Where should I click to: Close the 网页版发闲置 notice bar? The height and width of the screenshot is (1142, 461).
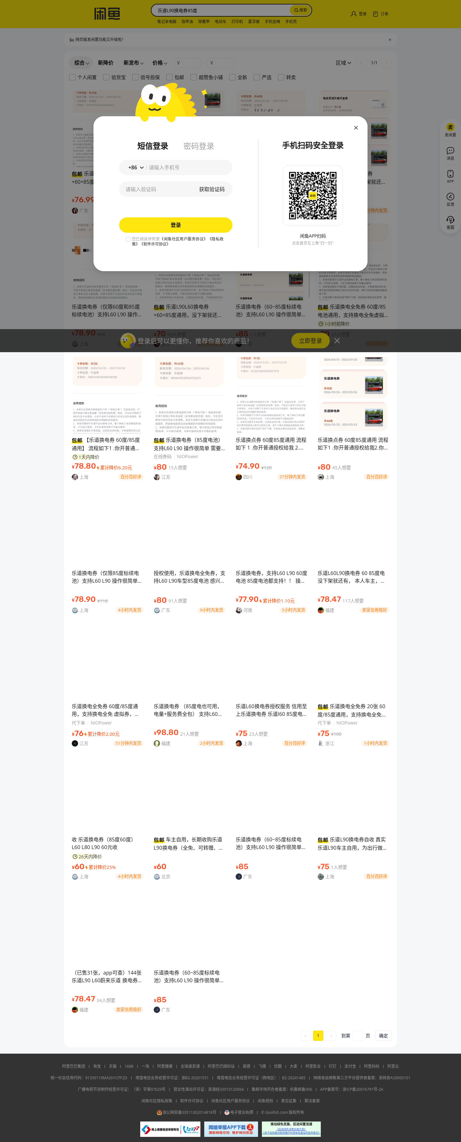click(x=390, y=39)
